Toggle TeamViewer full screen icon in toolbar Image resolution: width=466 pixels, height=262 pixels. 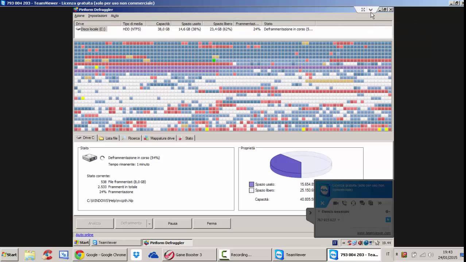(363, 10)
